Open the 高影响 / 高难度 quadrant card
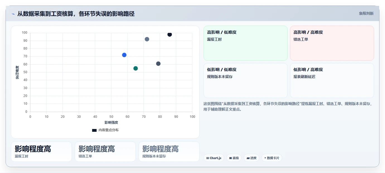The image size is (385, 173). [x=332, y=43]
